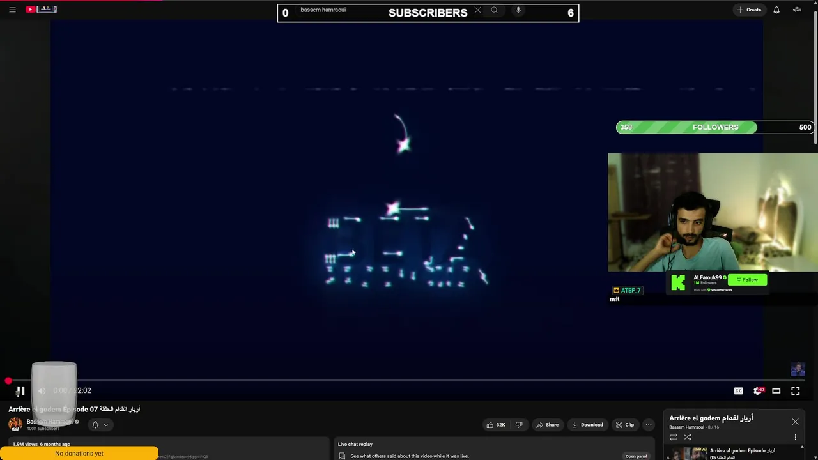The height and width of the screenshot is (460, 818).
Task: Click the 'No donations yet' banner
Action: (79, 454)
